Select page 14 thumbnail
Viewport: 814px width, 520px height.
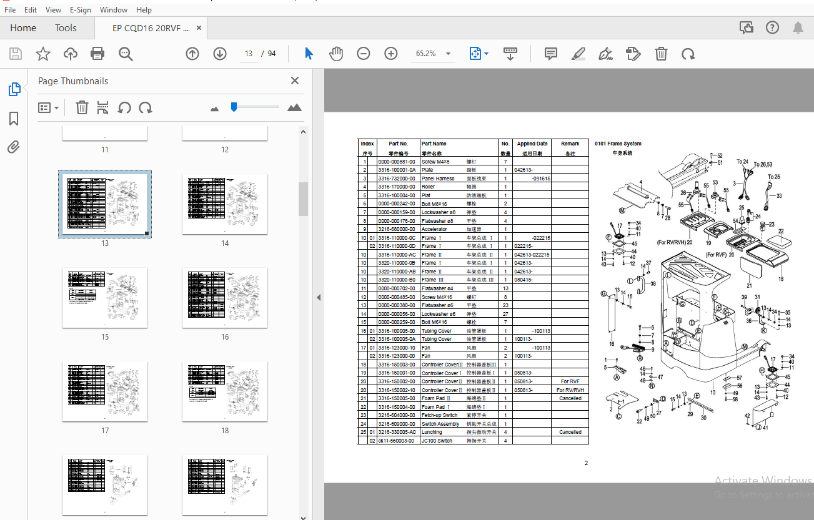point(225,205)
